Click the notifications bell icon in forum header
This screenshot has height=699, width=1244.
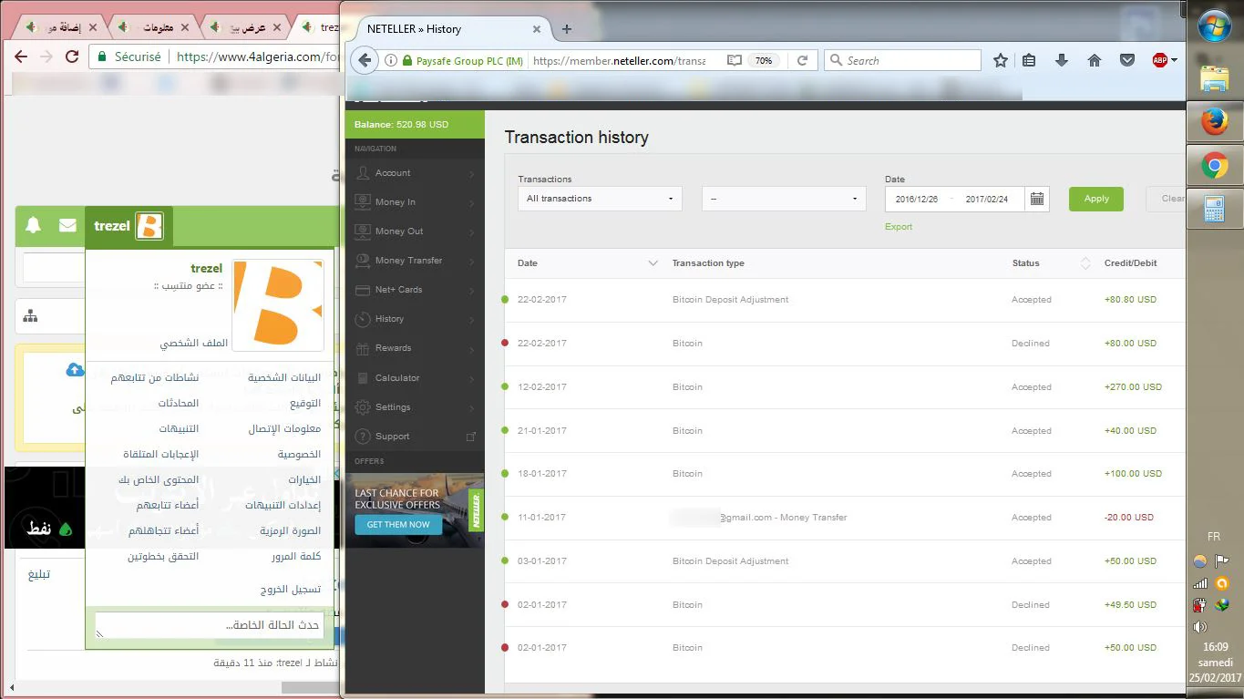point(33,225)
